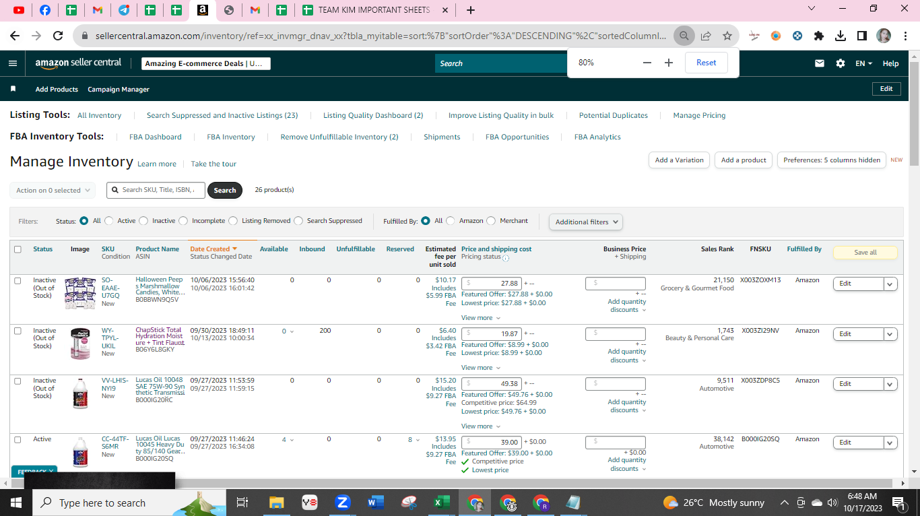Screen dimensions: 920x516
Task: Open Preferences: 5 columns hidden
Action: click(x=832, y=160)
